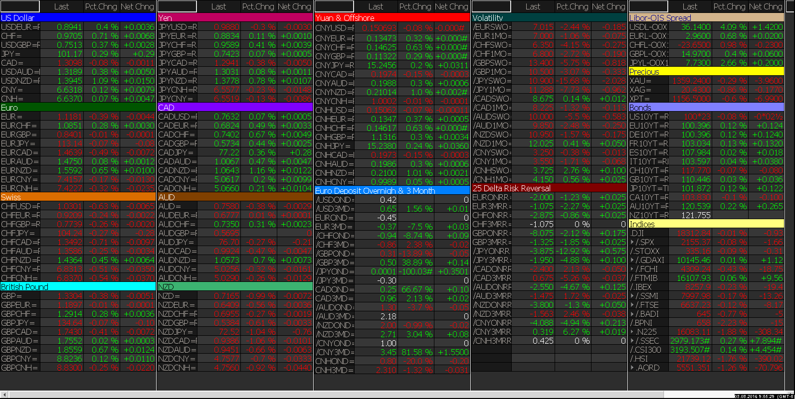Click Last header above Libor-OIS Spread list

pos(690,6)
